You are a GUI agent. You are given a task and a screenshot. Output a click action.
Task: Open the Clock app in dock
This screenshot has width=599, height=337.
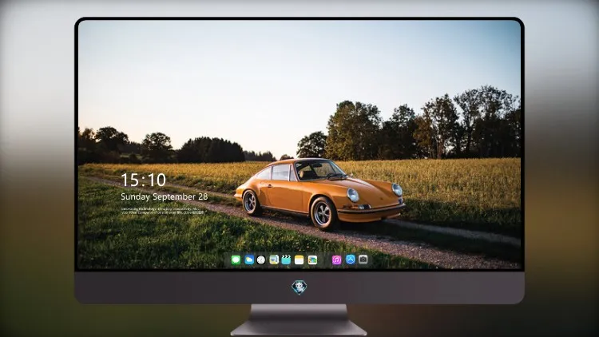point(261,260)
